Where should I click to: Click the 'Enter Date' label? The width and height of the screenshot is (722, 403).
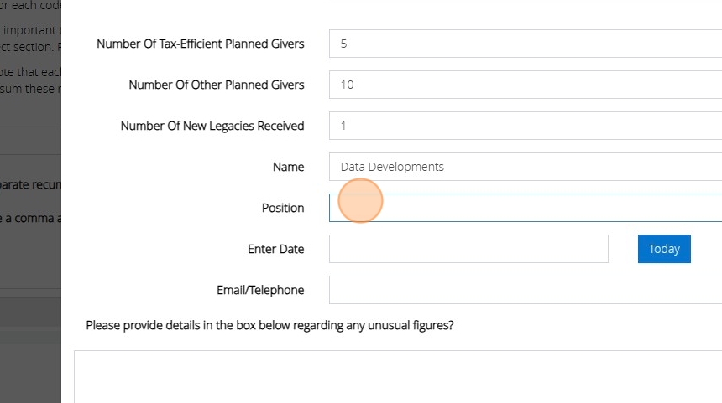[x=275, y=249]
